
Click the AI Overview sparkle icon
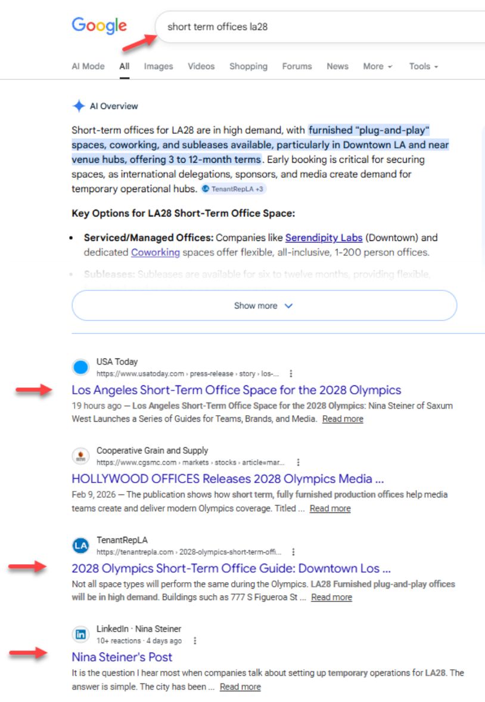click(79, 106)
